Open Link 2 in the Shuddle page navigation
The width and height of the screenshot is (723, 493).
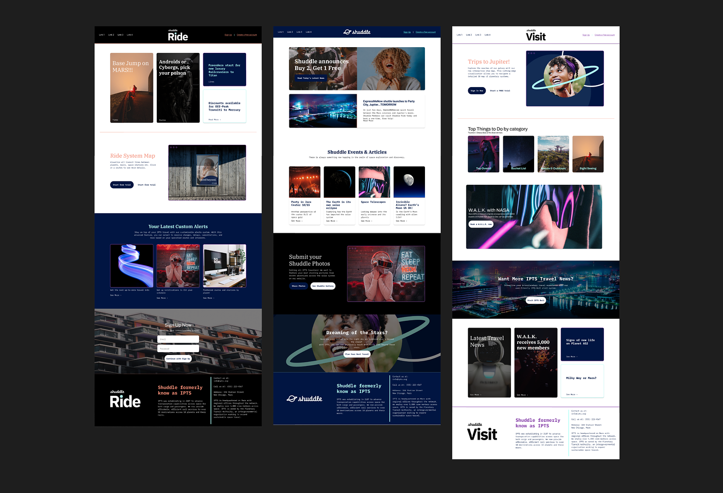tap(290, 32)
